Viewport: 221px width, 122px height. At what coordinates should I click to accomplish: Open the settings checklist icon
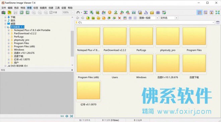164,12
